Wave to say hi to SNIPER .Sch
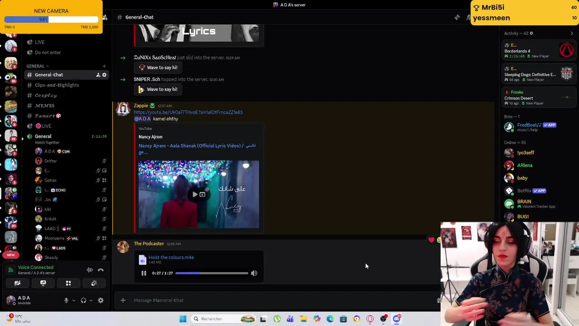Image resolution: width=579 pixels, height=326 pixels. click(158, 89)
